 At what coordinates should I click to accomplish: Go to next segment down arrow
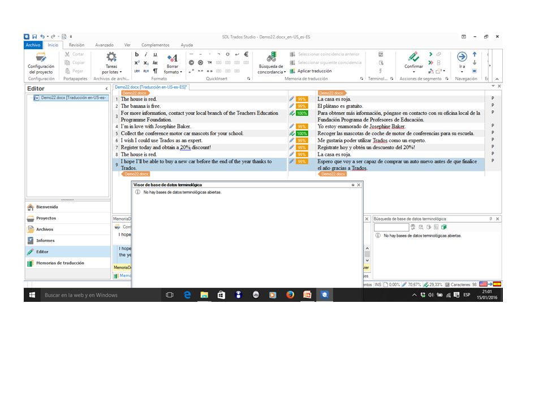475,63
